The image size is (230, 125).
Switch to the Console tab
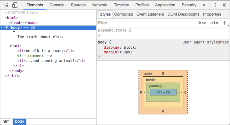[57, 5]
